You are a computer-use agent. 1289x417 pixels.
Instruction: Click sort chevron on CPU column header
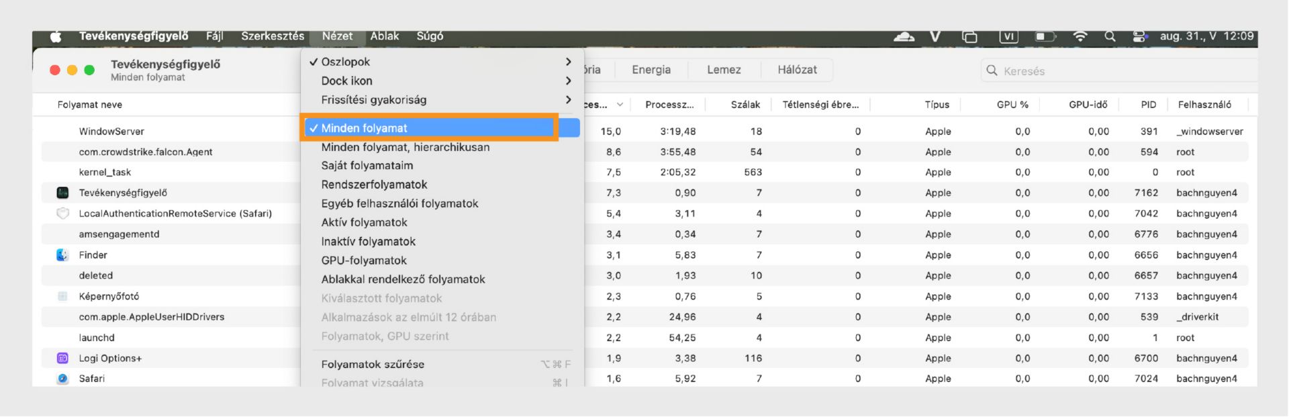click(x=620, y=105)
